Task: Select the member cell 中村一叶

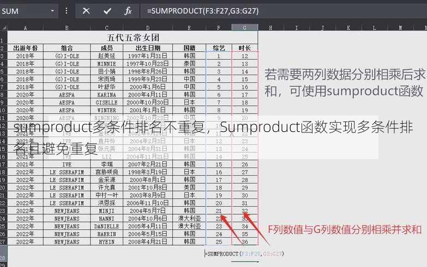Action: coord(106,196)
